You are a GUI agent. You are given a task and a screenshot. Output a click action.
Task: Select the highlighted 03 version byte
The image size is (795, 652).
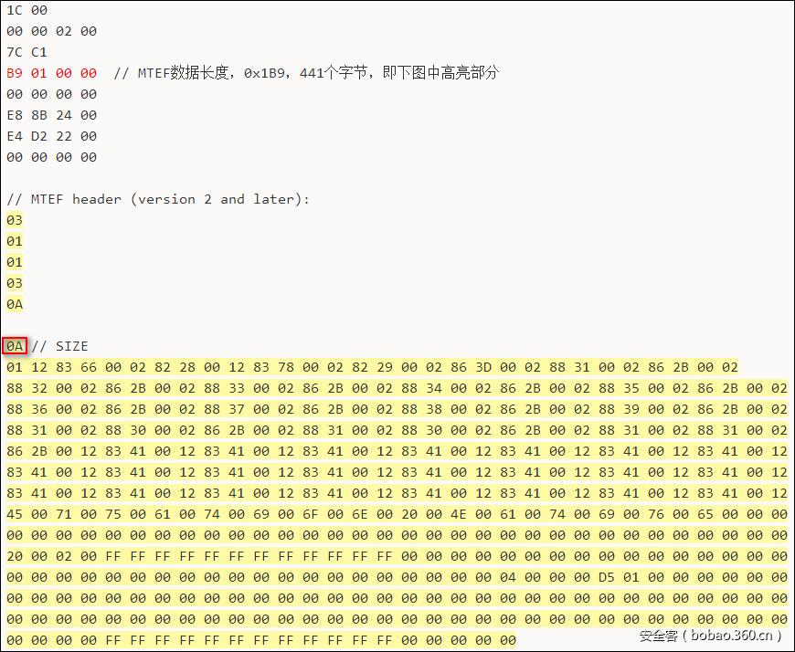tap(14, 220)
